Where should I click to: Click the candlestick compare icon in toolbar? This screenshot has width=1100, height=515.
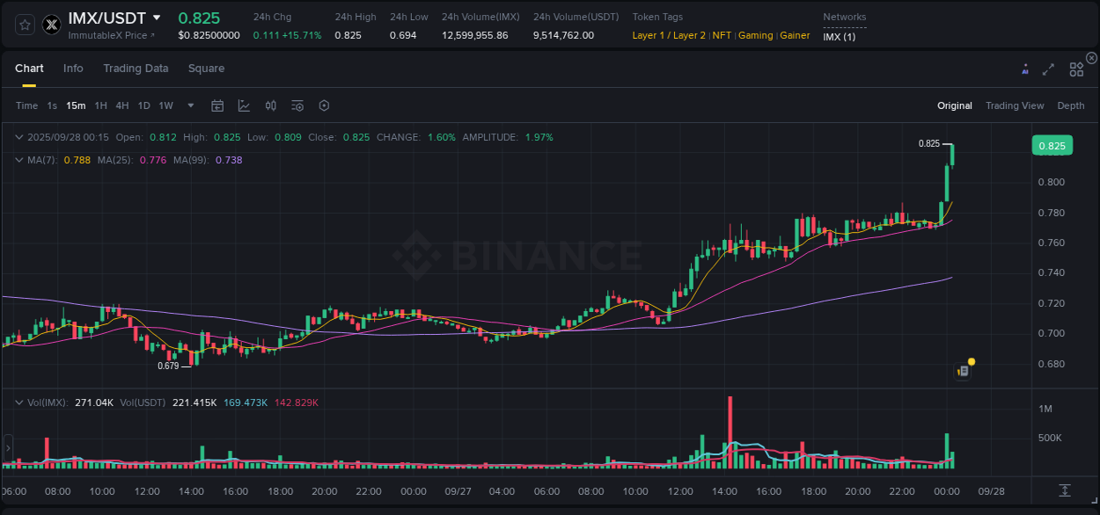(x=271, y=105)
